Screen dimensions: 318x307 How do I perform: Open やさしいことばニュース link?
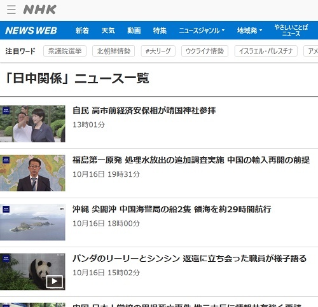[x=291, y=31]
